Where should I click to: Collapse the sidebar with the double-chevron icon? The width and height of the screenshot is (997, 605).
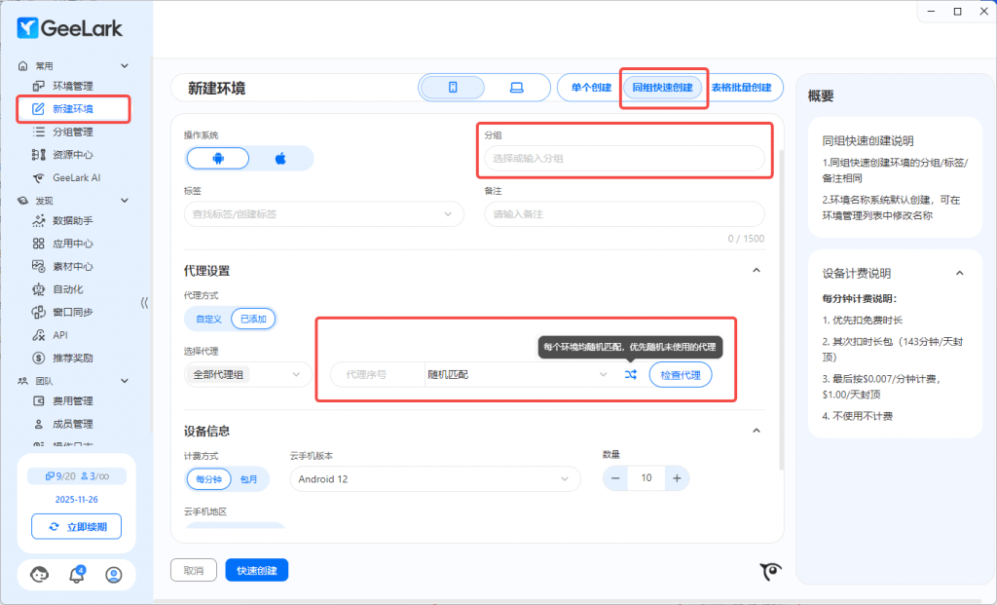(x=145, y=302)
